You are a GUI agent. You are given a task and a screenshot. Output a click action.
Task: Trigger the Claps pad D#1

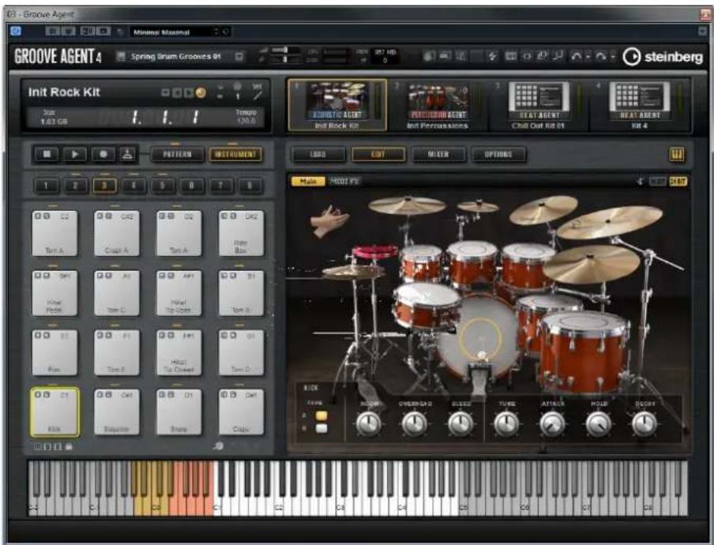pyautogui.click(x=241, y=412)
